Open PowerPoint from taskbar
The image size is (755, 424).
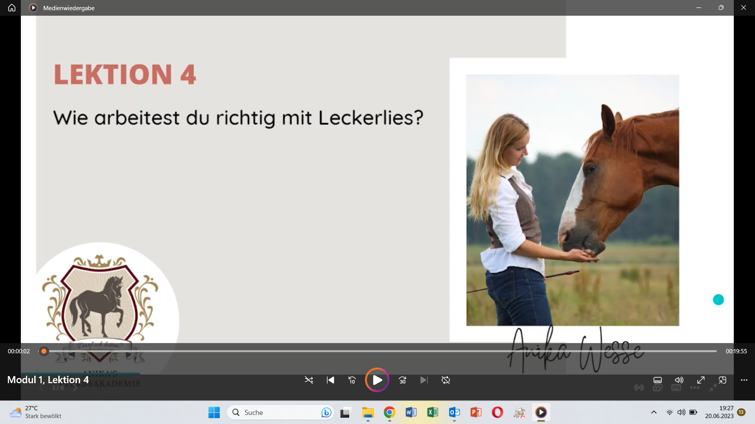476,412
